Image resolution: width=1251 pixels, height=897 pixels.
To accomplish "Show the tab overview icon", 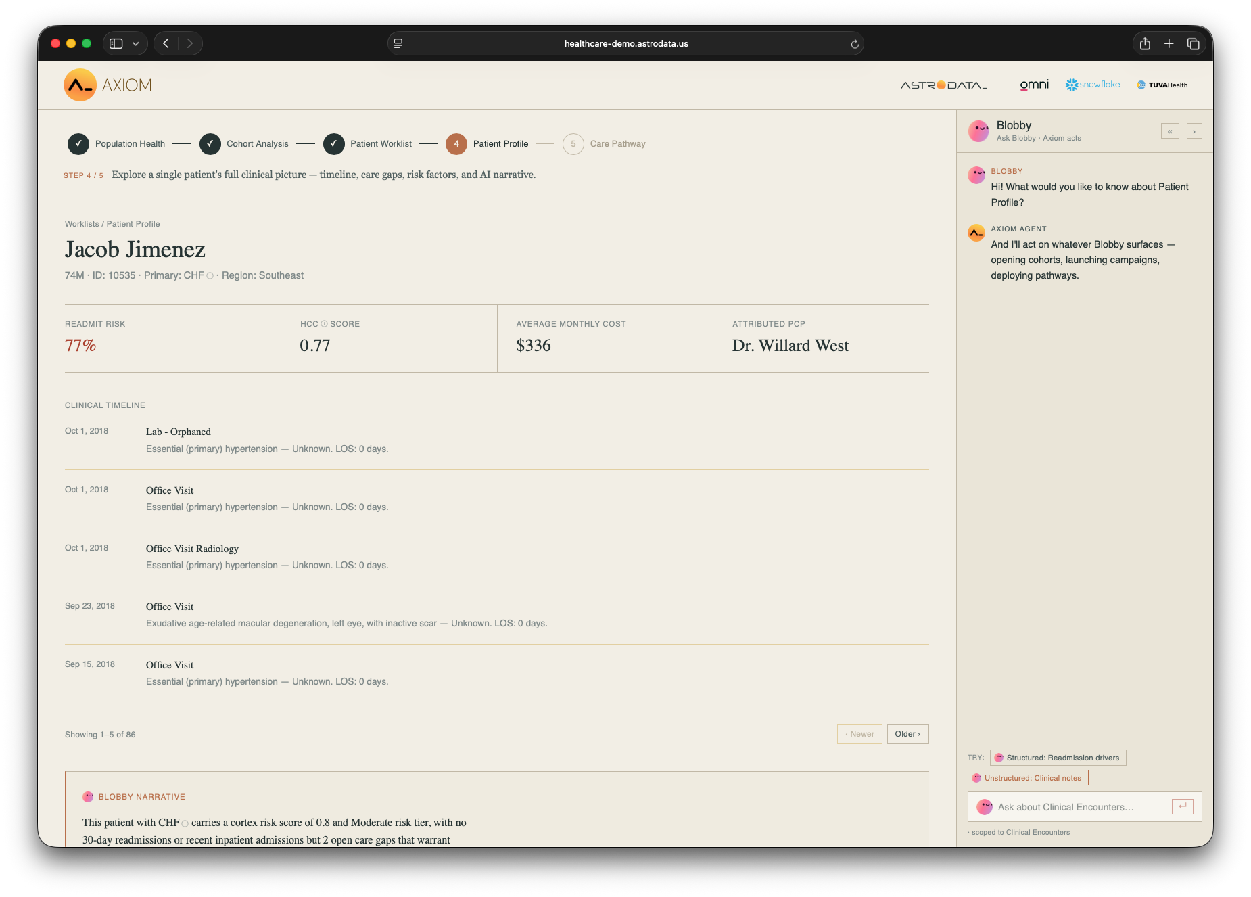I will pos(1194,43).
